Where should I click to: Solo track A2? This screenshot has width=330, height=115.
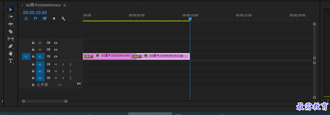63,71
